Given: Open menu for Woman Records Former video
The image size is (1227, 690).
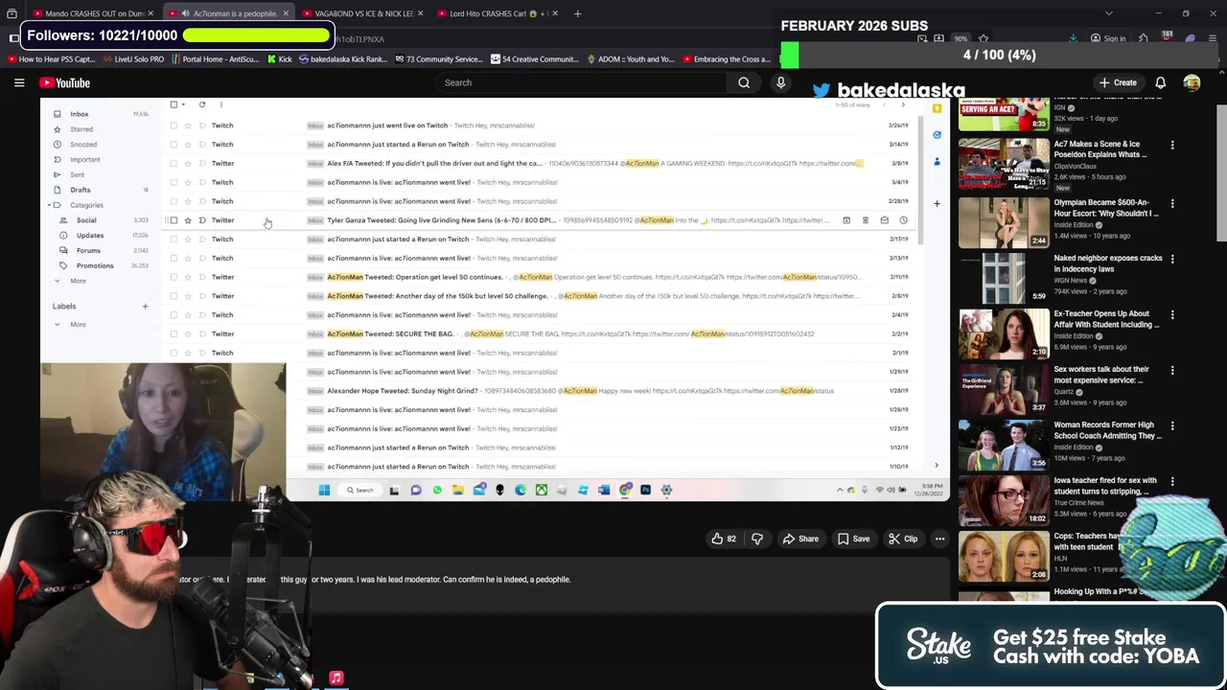Looking at the screenshot, I should (x=1172, y=425).
